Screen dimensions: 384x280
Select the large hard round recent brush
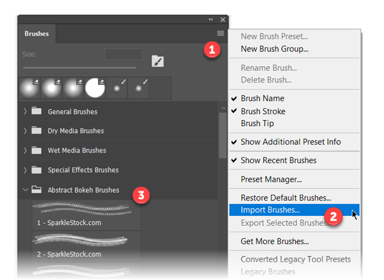(95, 89)
